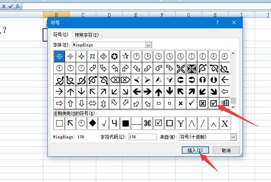Expand the 来自 dropdown showing 符号(十进制)

click(234, 136)
